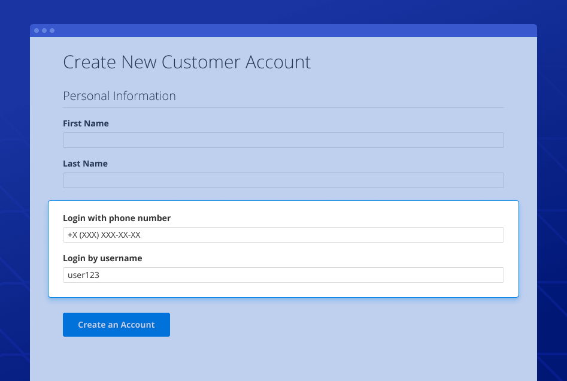
Task: Click the First Name input field
Action: 283,140
